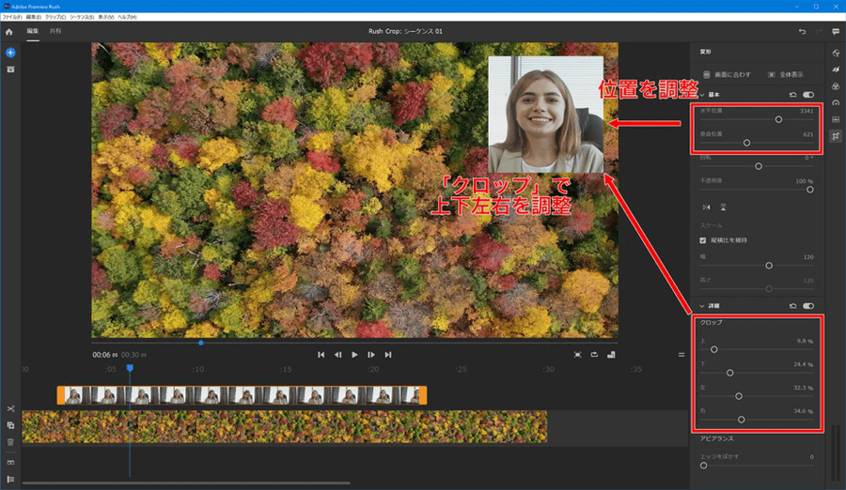Click the 画面に合わせ button
This screenshot has width=846, height=490.
coord(727,73)
